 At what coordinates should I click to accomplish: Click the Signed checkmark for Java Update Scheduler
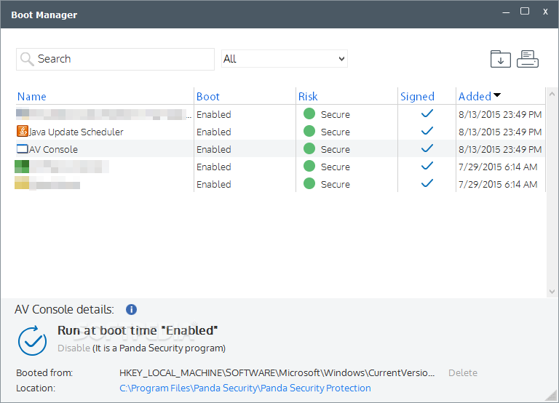pos(427,131)
